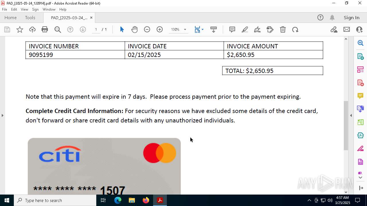Open the orange document tool in the right pane
The image size is (367, 206).
tap(360, 162)
